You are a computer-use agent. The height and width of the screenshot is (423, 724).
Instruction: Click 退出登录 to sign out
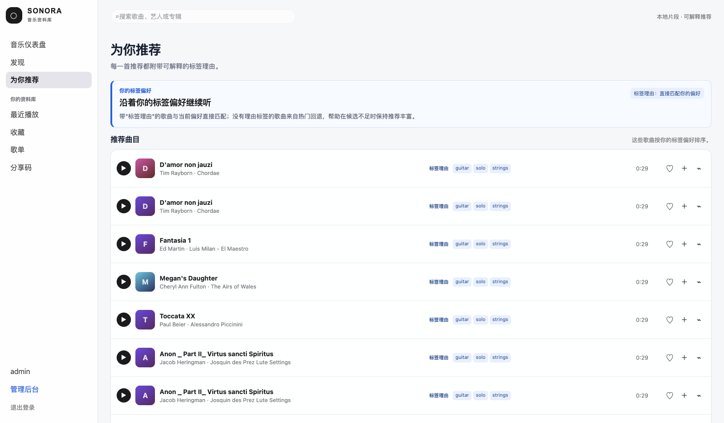pos(23,407)
